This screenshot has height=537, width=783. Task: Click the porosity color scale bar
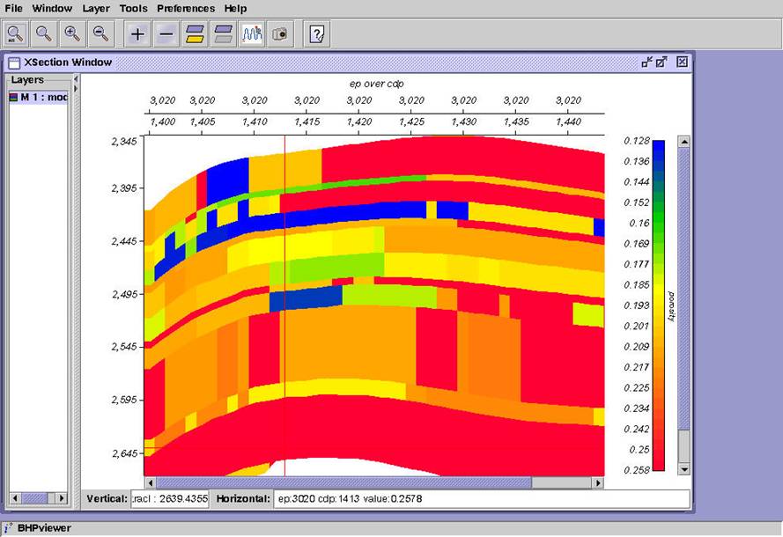click(x=659, y=305)
